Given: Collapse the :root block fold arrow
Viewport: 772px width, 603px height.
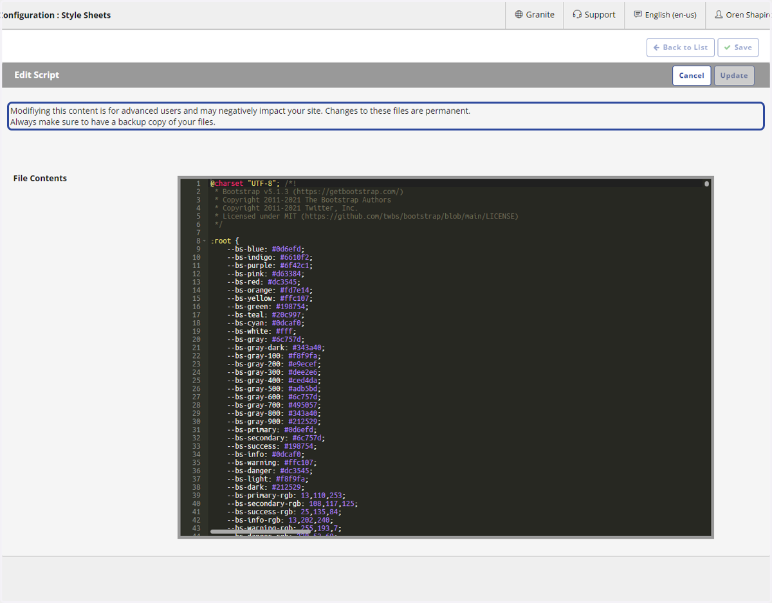Looking at the screenshot, I should pyautogui.click(x=205, y=241).
